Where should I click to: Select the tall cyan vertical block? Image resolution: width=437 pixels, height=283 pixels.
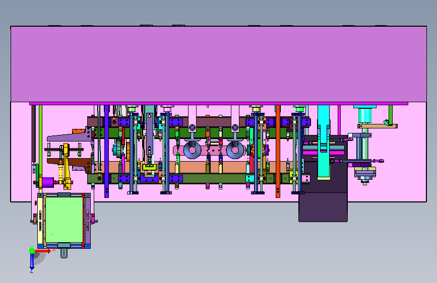tap(324, 142)
